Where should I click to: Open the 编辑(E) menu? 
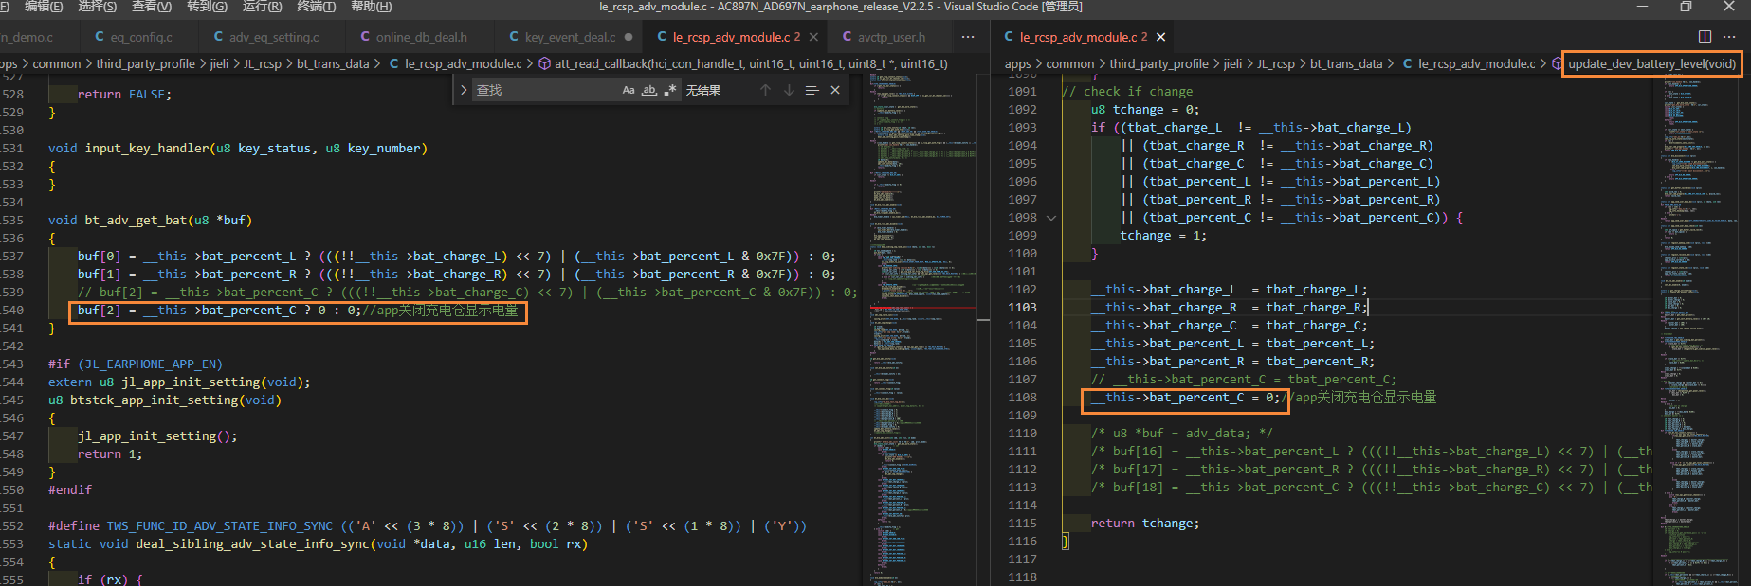coord(44,7)
